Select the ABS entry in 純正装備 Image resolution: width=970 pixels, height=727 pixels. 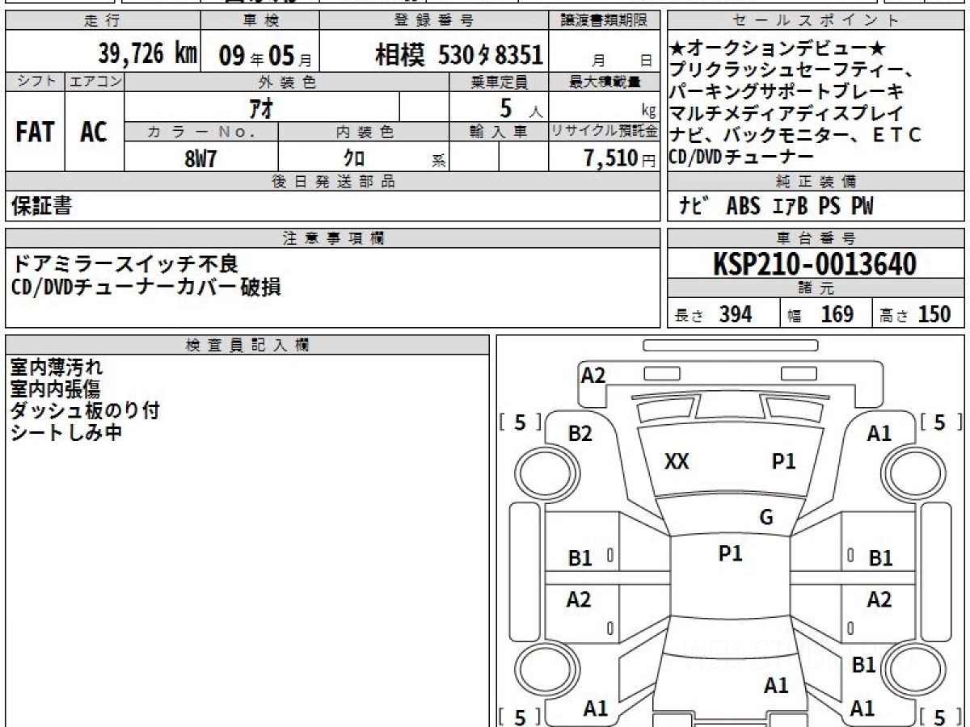pyautogui.click(x=743, y=206)
